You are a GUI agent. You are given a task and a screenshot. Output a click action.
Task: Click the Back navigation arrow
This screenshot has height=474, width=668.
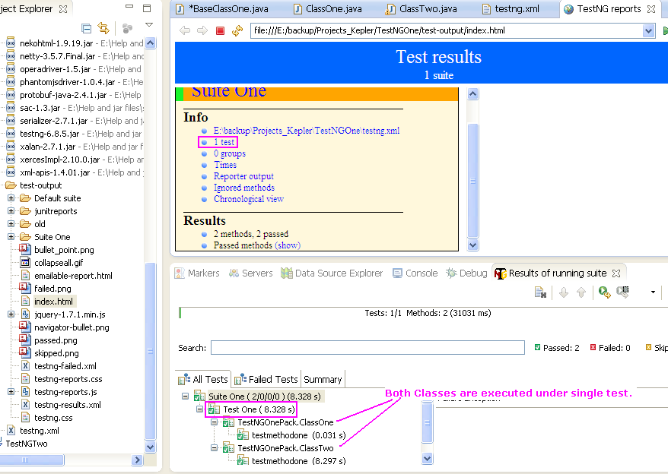pos(184,32)
